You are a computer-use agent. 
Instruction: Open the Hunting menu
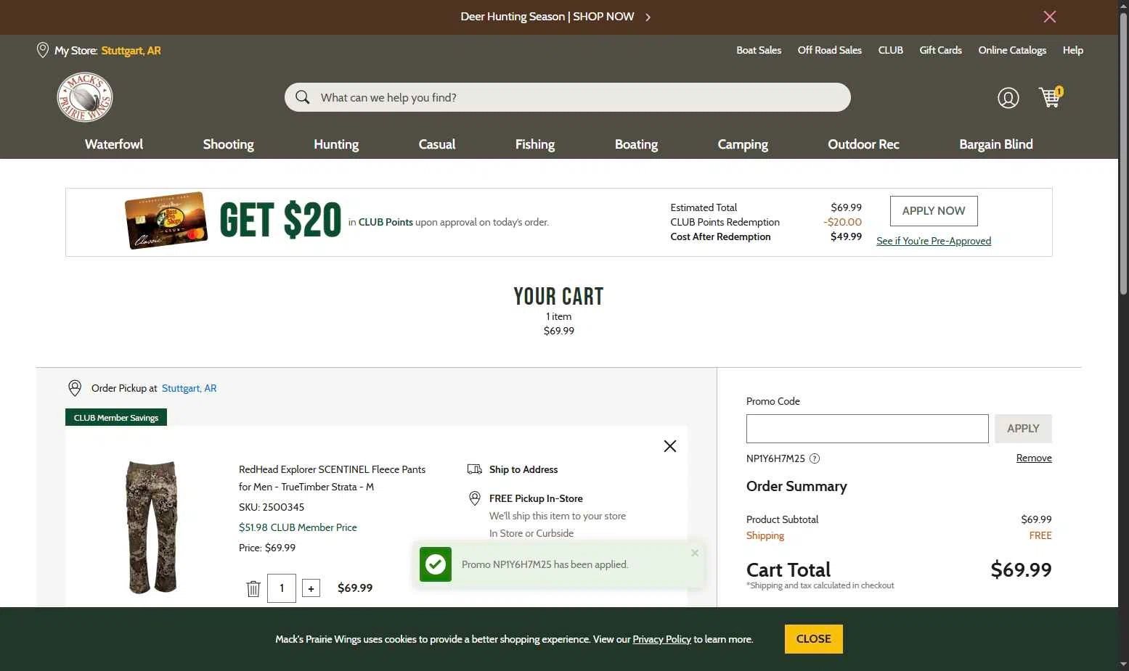tap(336, 144)
